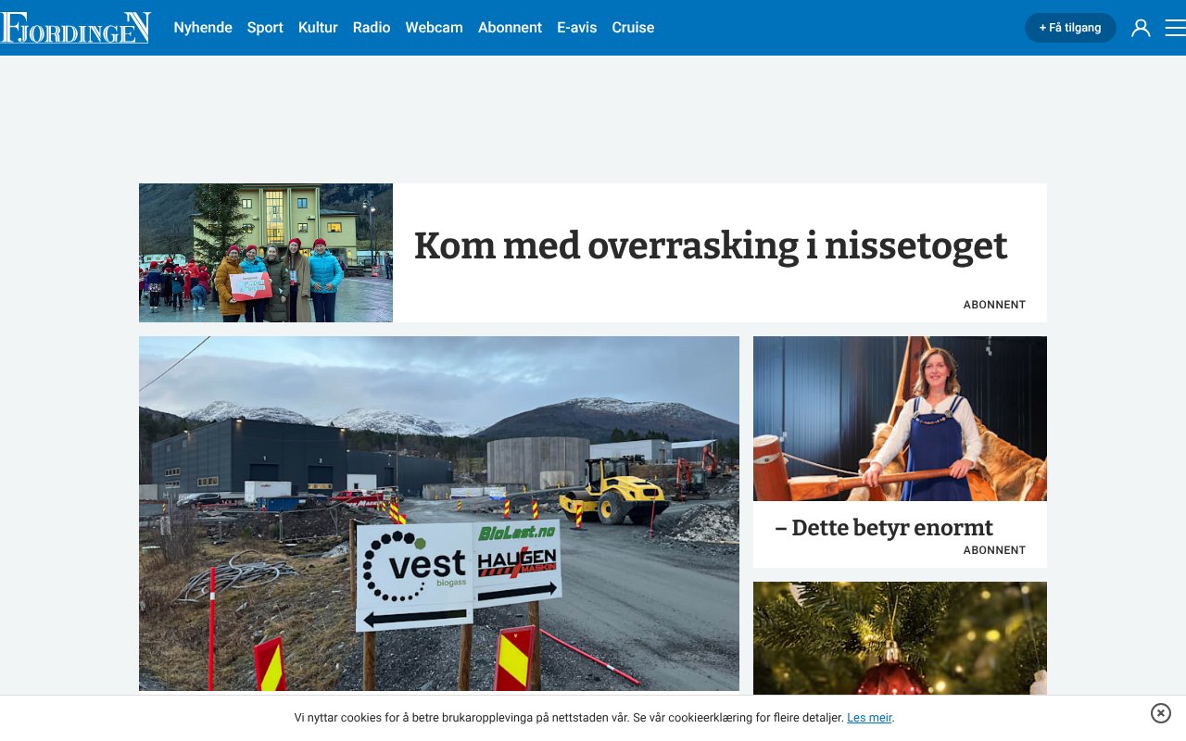Screen dimensions: 1186x741
Task: Open the hamburger navigation menu
Action: click(1173, 28)
